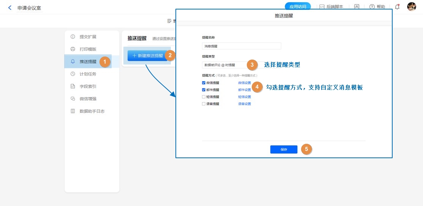
Task: Open the 提醒类型 dropdown
Action: [224, 65]
